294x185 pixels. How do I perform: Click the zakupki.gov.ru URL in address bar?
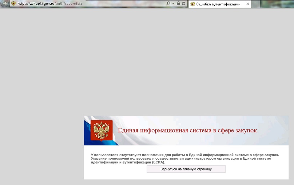coord(41,4)
